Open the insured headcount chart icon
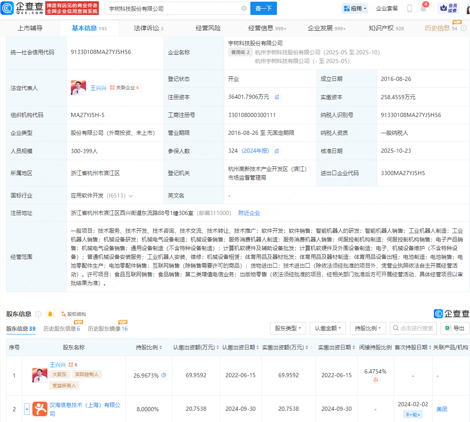Viewport: 470px width, 422px height. (x=277, y=151)
